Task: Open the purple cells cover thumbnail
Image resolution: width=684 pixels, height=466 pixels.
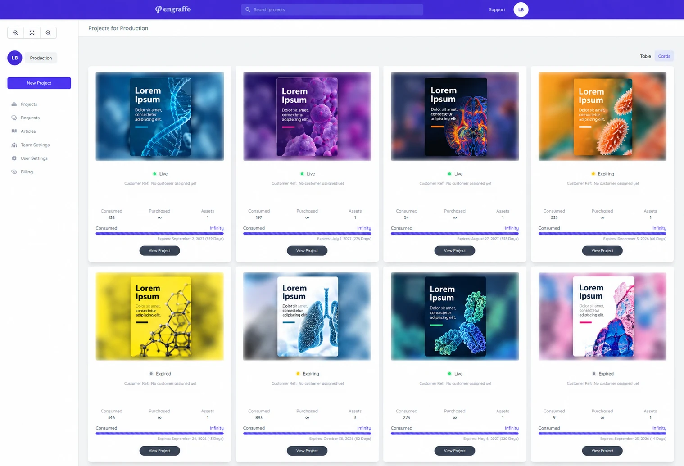Action: coord(307,116)
